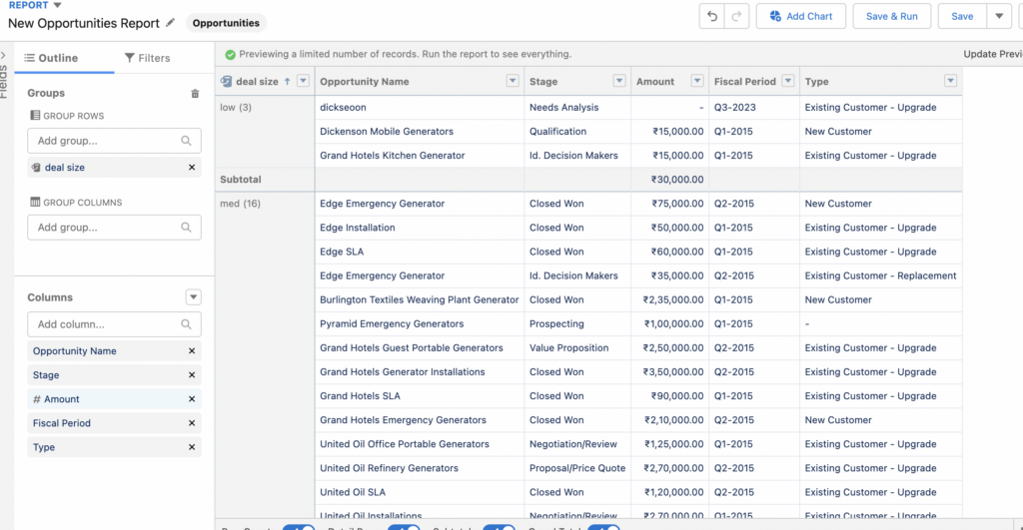Click Add Chart button
The height and width of the screenshot is (530, 1023).
coord(800,16)
